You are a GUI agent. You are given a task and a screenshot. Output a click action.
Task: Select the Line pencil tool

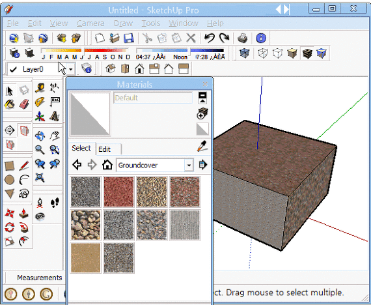24,166
